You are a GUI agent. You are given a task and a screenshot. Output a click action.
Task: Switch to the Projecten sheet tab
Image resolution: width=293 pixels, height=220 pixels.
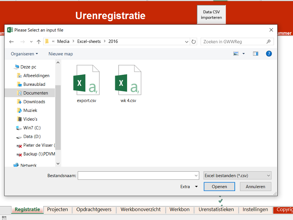click(58, 209)
